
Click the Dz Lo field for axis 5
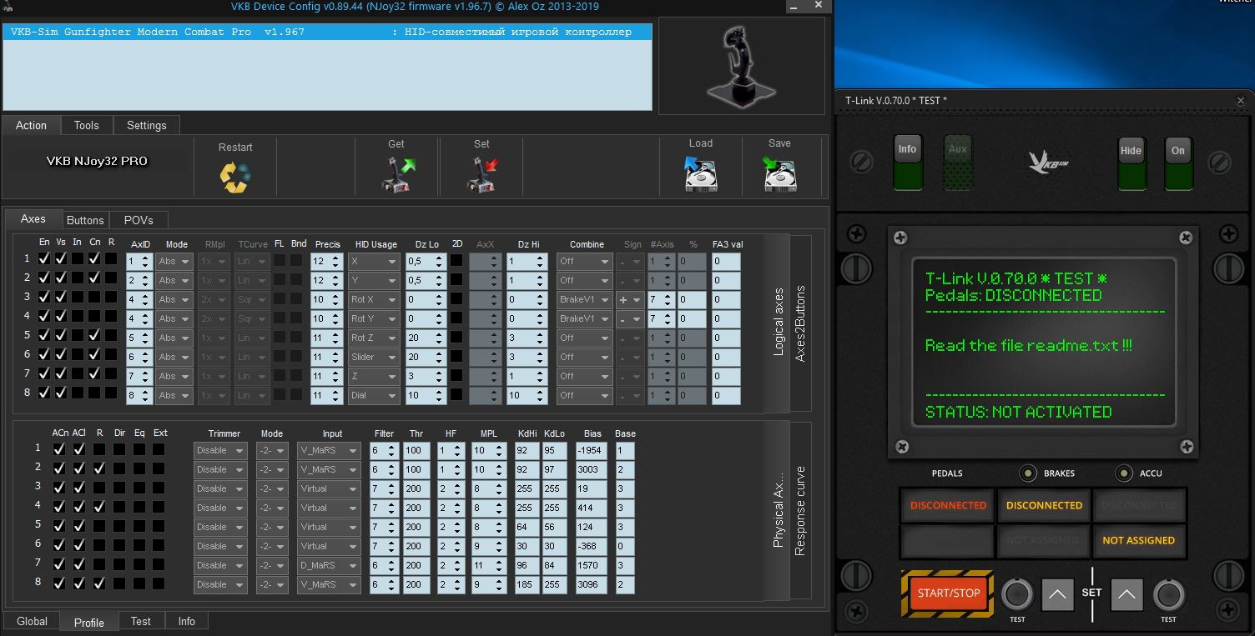tap(426, 338)
